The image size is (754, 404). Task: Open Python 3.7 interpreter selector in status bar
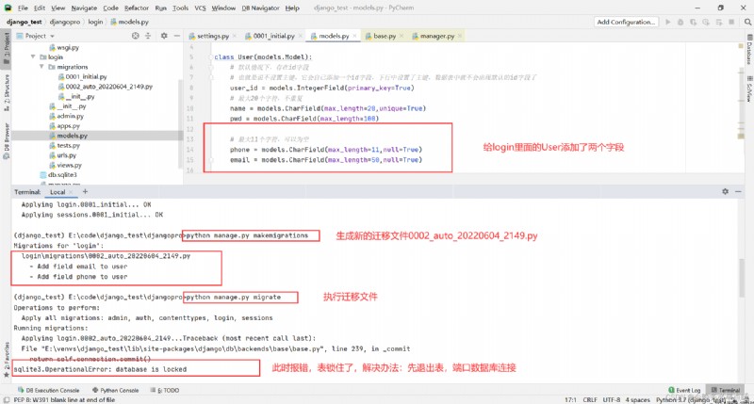pyautogui.click(x=690, y=399)
